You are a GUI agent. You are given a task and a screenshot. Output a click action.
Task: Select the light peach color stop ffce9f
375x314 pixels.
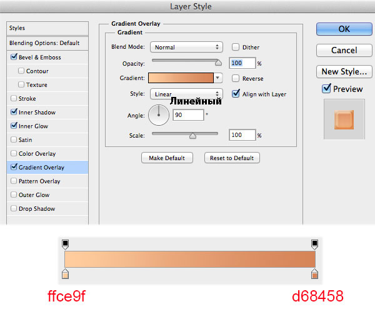65,274
